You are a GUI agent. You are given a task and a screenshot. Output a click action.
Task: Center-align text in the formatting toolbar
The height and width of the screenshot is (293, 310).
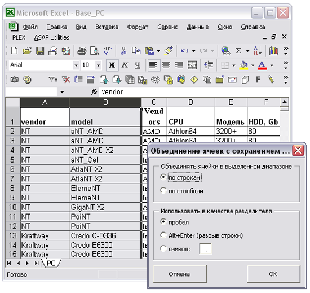(166, 65)
